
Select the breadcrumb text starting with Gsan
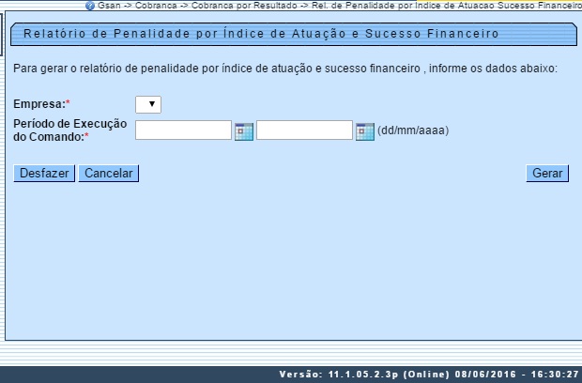pyautogui.click(x=340, y=6)
